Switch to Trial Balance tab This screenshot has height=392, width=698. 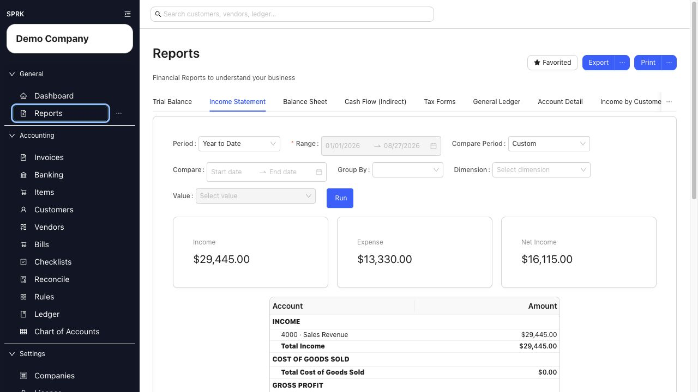(172, 102)
